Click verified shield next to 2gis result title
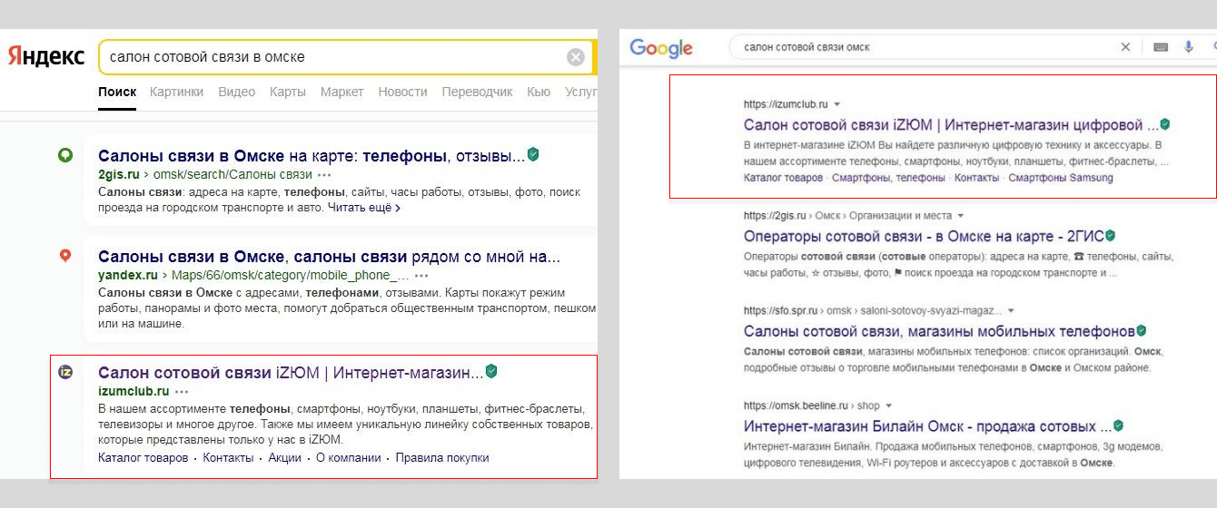The height and width of the screenshot is (508, 1217). tap(533, 155)
